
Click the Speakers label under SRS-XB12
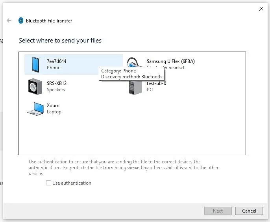coord(56,90)
